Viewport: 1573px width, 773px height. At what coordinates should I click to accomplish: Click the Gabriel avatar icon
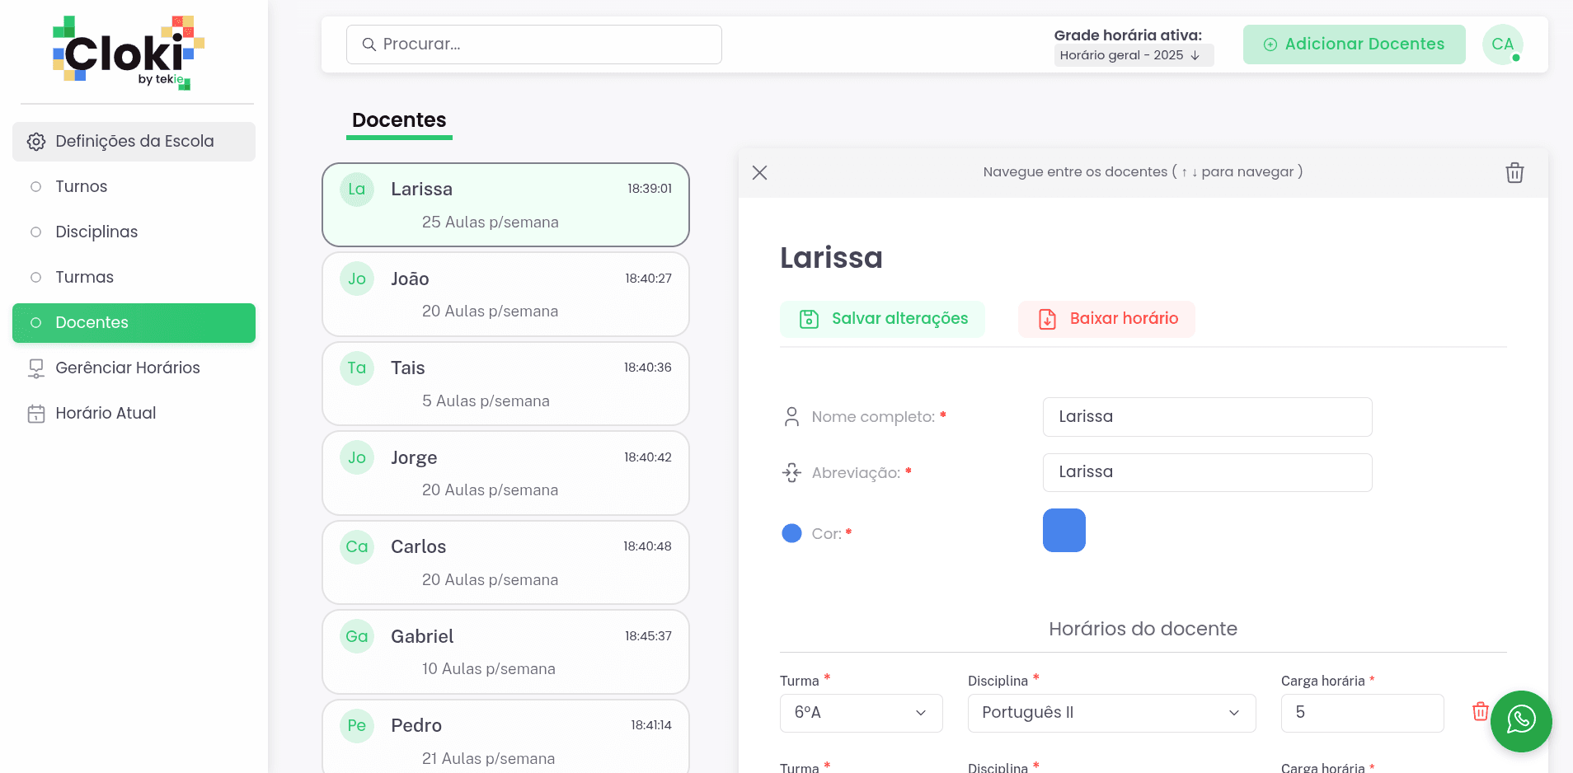pyautogui.click(x=357, y=636)
